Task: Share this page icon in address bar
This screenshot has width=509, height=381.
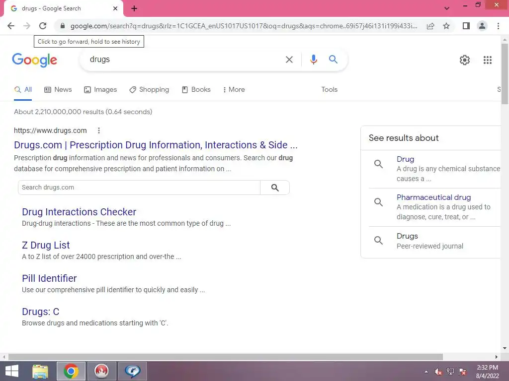Action: [x=430, y=26]
